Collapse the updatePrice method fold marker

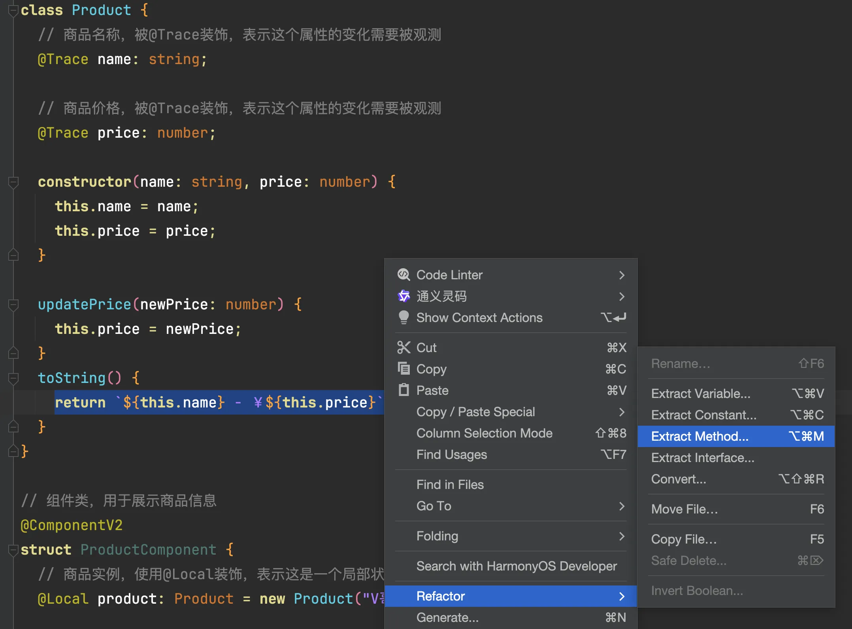(x=13, y=305)
